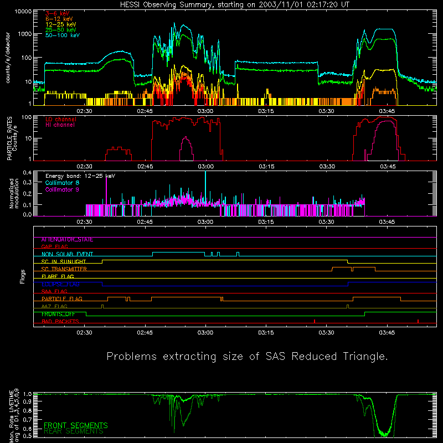Click the SAA_FLAG label
Image resolution: width=443 pixels, height=443 pixels.
pyautogui.click(x=54, y=291)
